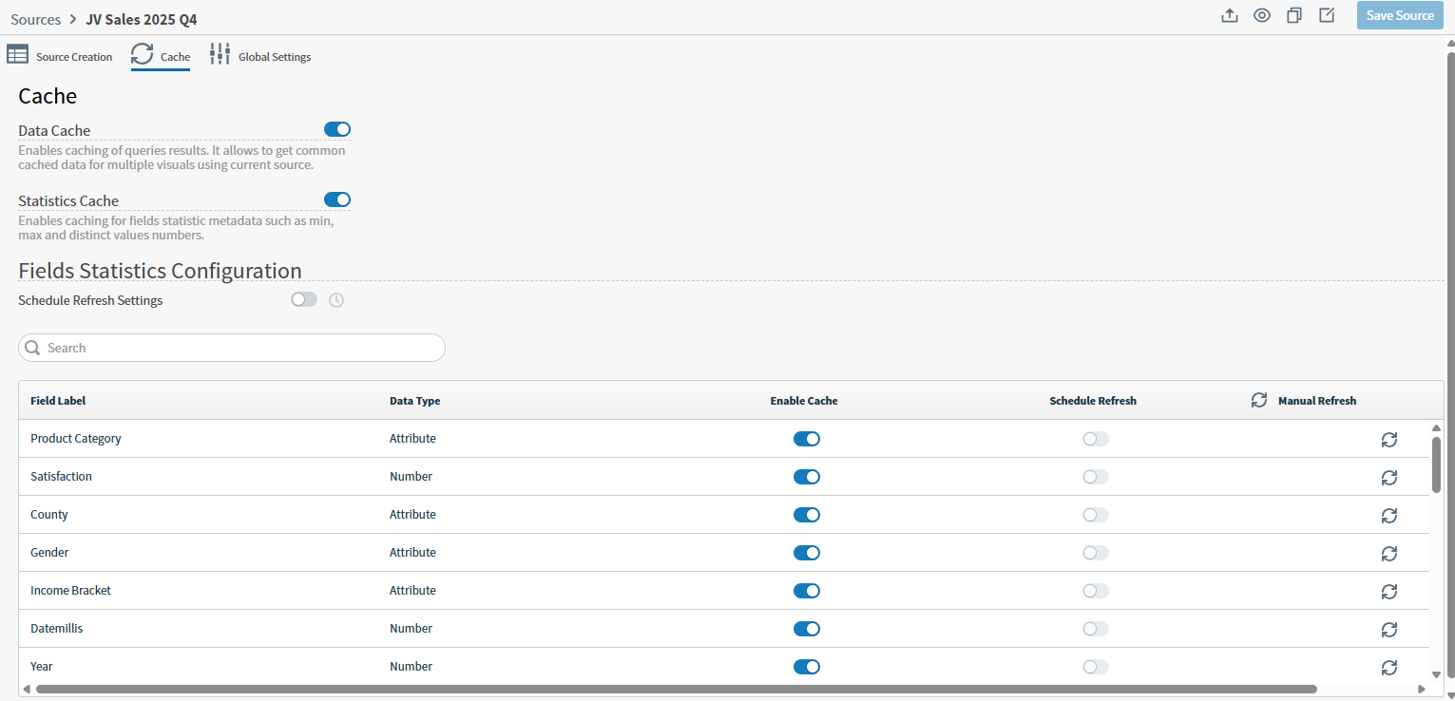Screen dimensions: 1455x701
Task: Open the export/upload source icon
Action: (1230, 15)
